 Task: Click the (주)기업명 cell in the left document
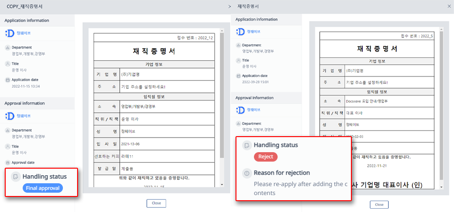[x=167, y=74]
